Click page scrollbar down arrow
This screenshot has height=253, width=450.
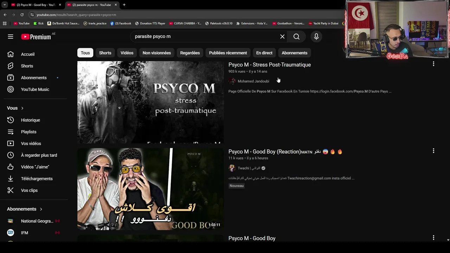pos(448,240)
